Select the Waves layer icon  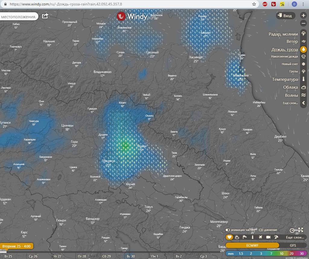tap(304, 95)
